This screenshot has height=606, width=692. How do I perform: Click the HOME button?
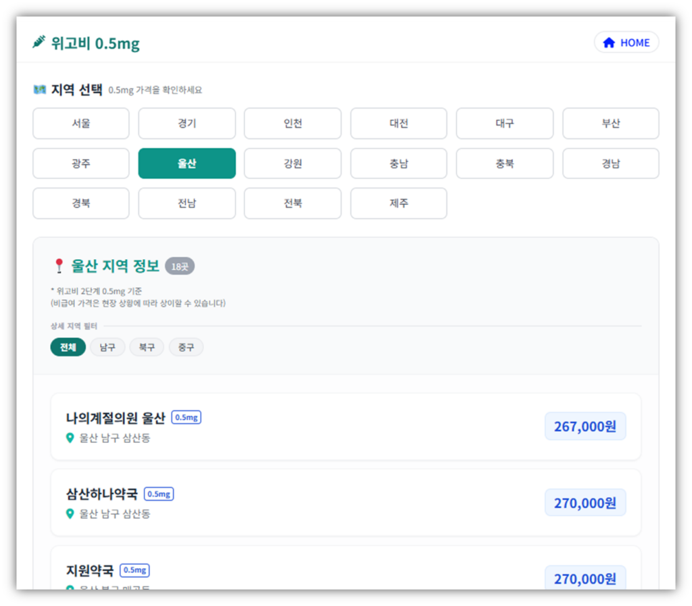626,42
